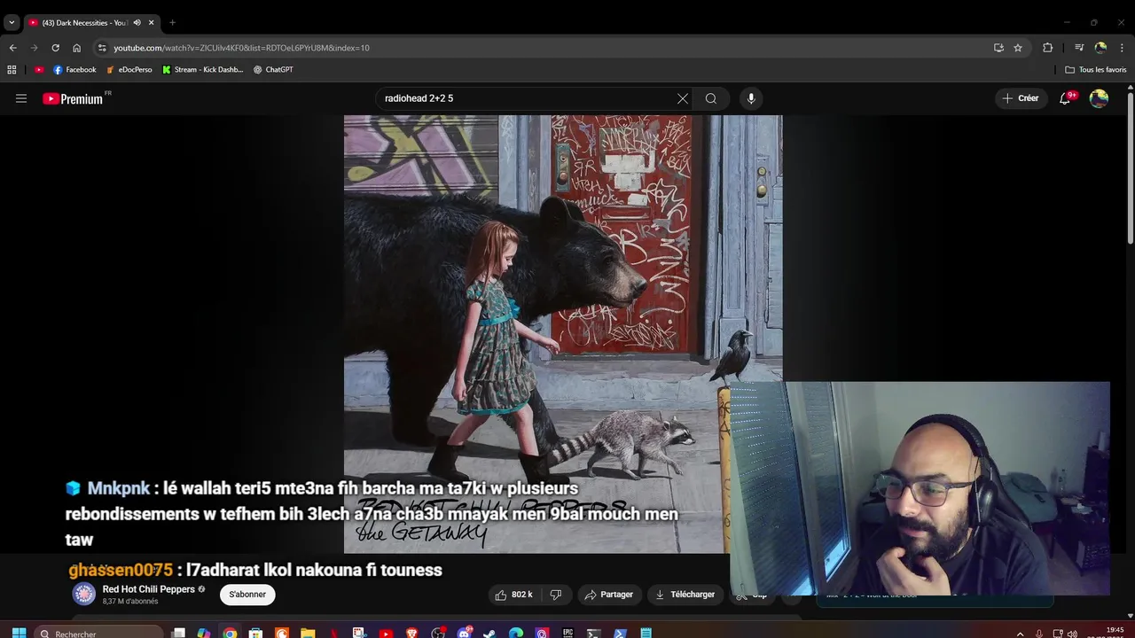Open the Chrome profile avatar
1135x638 pixels.
(1100, 48)
